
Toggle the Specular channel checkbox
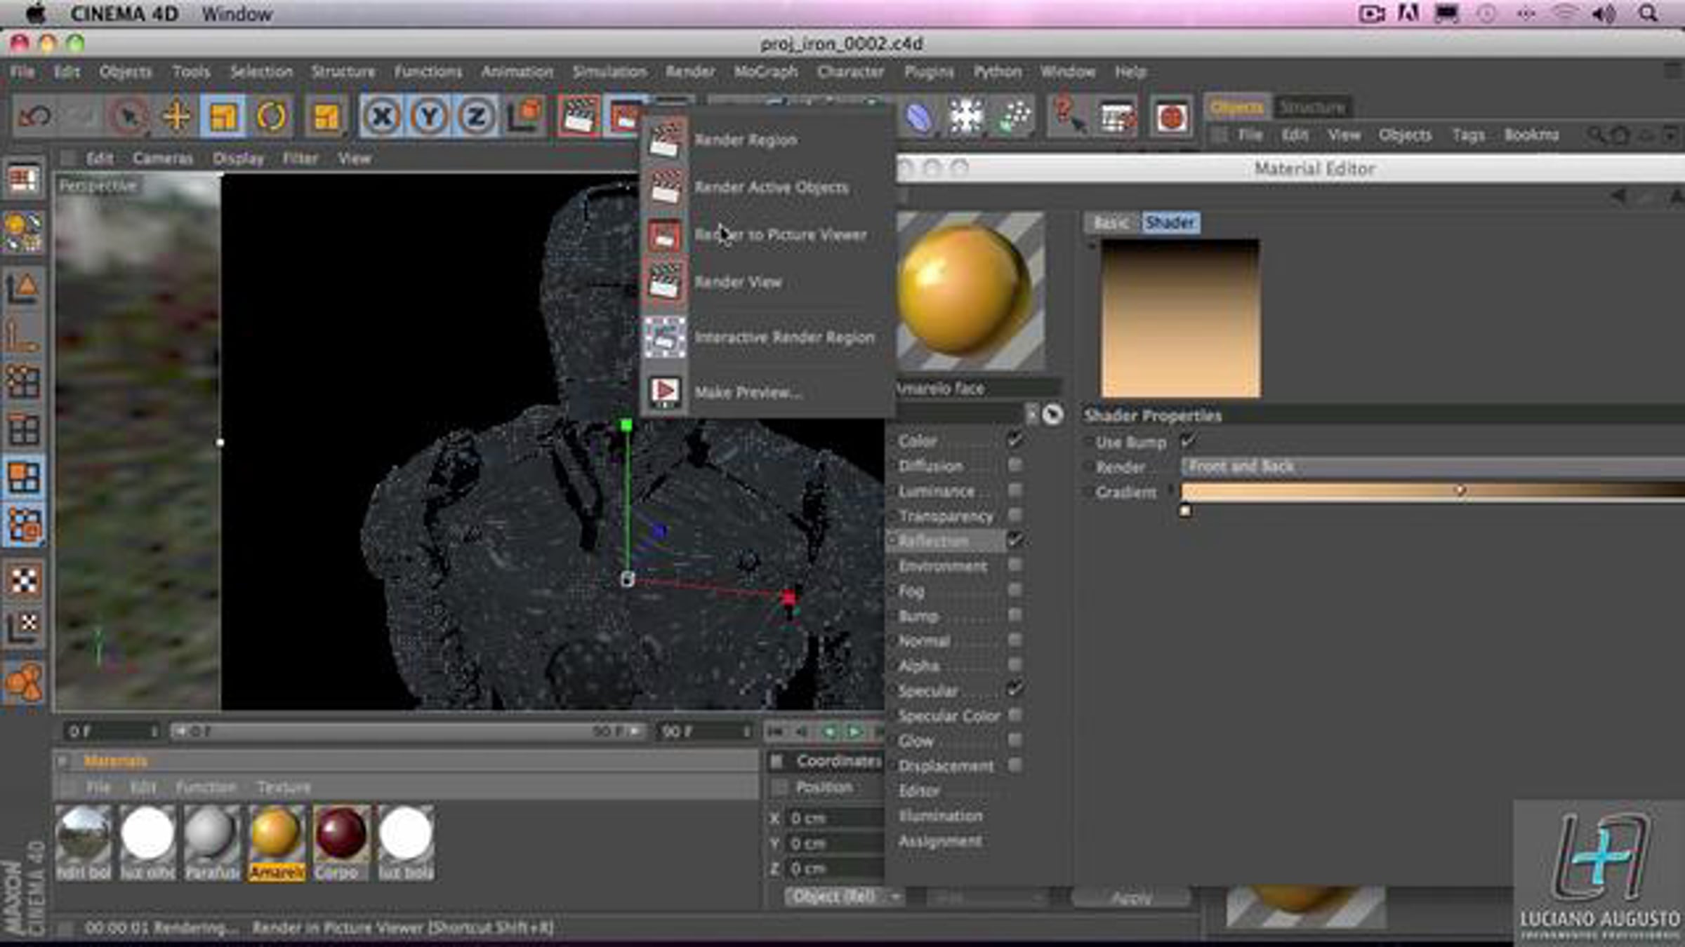pyautogui.click(x=1015, y=690)
